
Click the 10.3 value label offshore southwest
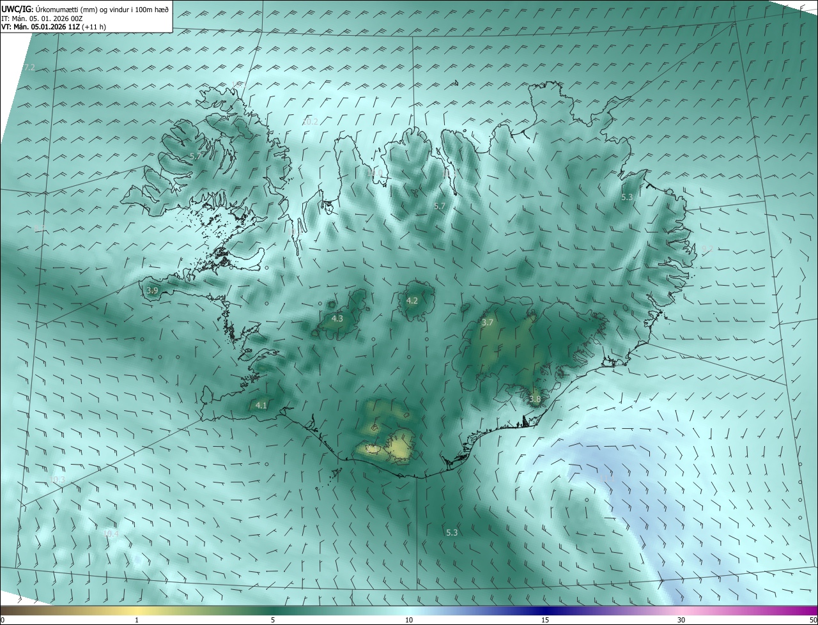pyautogui.click(x=58, y=479)
